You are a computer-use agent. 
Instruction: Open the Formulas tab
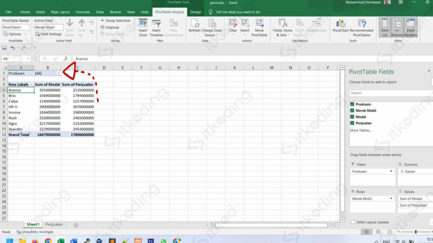point(83,12)
